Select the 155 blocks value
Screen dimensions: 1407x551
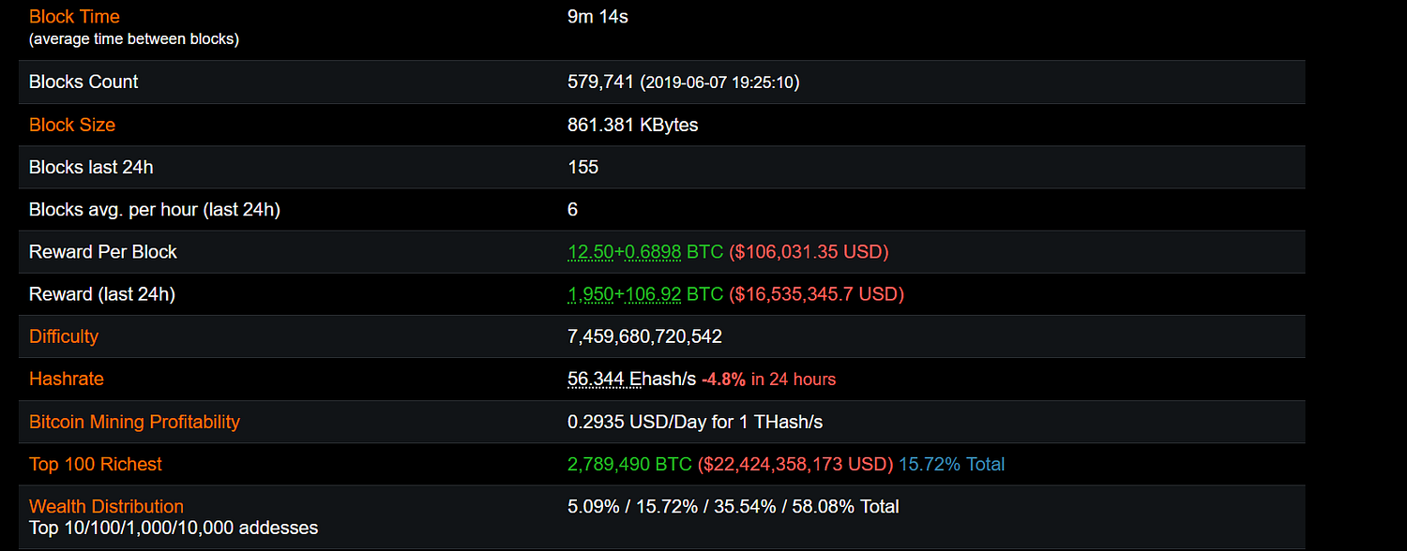tap(582, 168)
